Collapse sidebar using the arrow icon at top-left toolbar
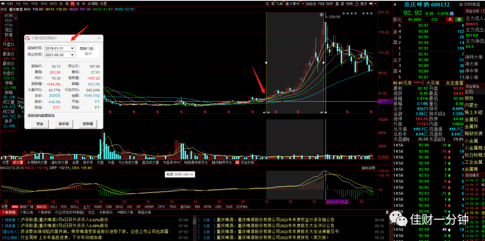 (3, 4)
